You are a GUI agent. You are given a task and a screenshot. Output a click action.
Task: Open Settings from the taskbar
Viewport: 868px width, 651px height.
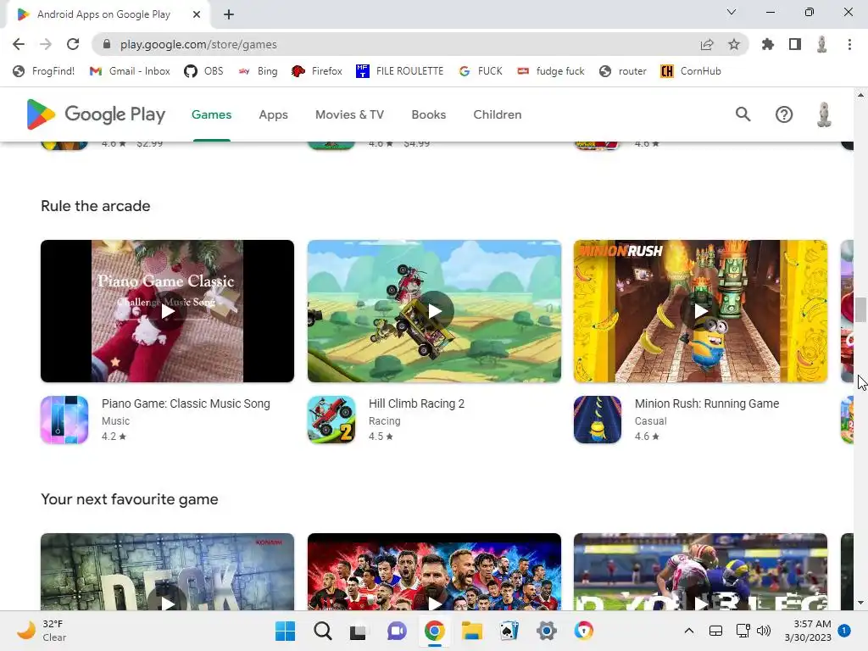547,631
